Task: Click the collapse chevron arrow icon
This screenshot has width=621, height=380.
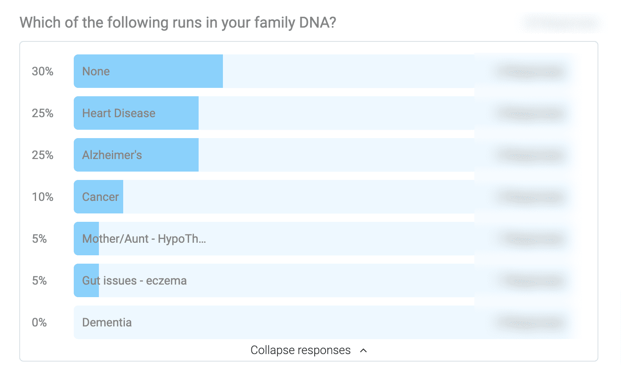Action: [363, 351]
